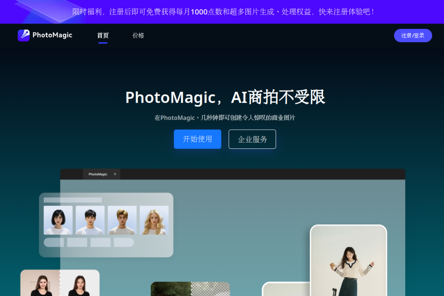Click the 企业服务 button
Viewport: 444px width, 296px height.
pos(252,139)
